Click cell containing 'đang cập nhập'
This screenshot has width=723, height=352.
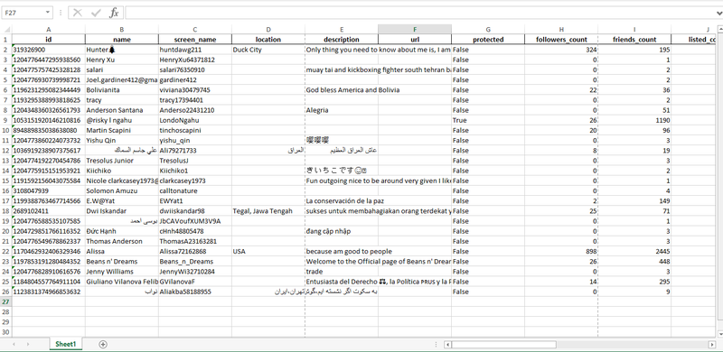point(342,231)
